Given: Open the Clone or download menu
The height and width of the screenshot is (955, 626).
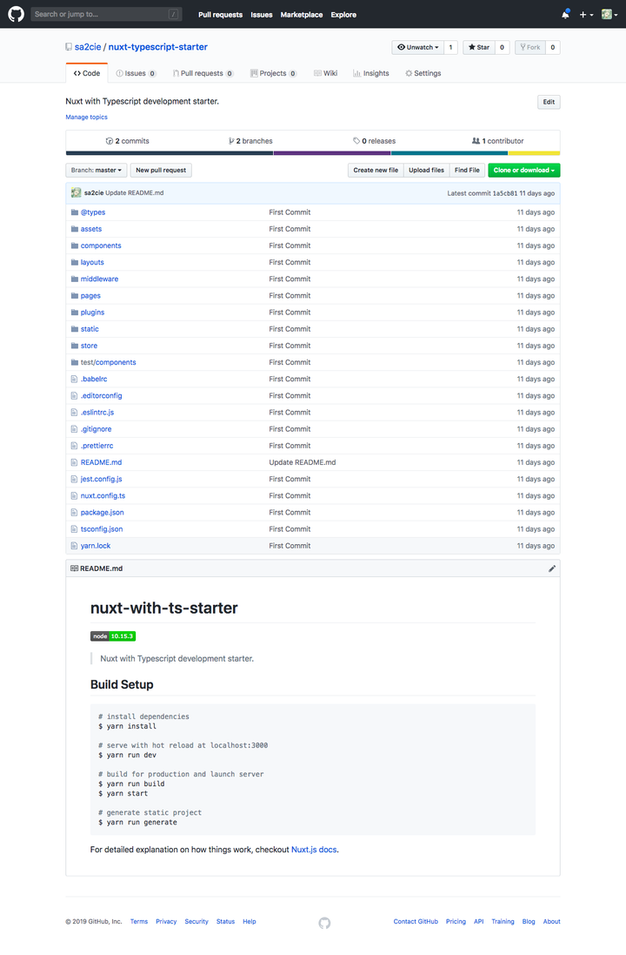Looking at the screenshot, I should (x=523, y=171).
